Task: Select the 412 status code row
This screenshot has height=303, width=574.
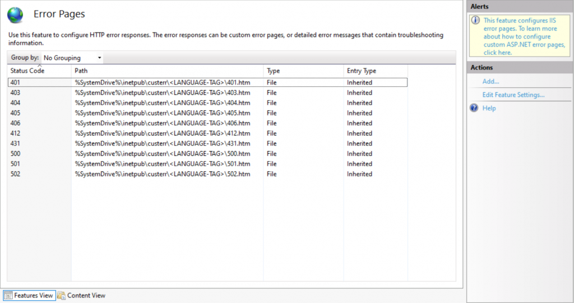Action: tap(207, 133)
